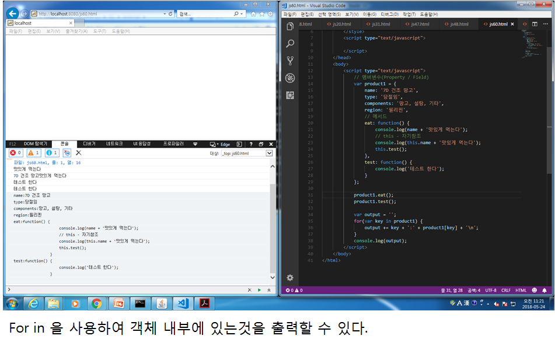Open VS Code 보기(V) menu
555x339 pixels.
(351, 14)
